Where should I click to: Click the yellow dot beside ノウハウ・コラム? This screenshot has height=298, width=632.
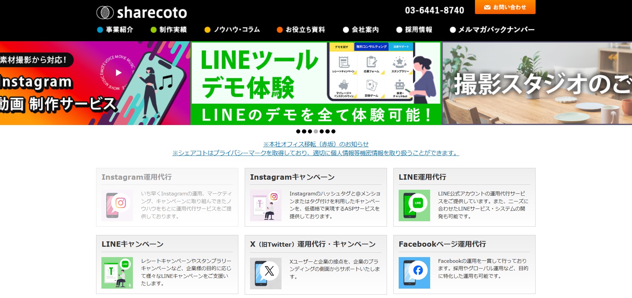pyautogui.click(x=208, y=30)
